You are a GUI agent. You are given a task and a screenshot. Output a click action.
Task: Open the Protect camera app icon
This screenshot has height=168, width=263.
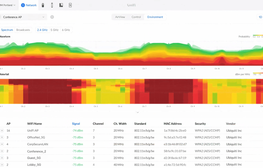43,5
